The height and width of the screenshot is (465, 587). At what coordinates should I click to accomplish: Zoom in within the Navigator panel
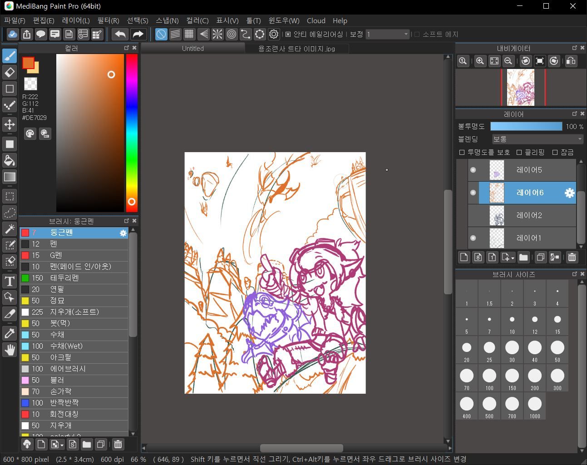(x=480, y=61)
